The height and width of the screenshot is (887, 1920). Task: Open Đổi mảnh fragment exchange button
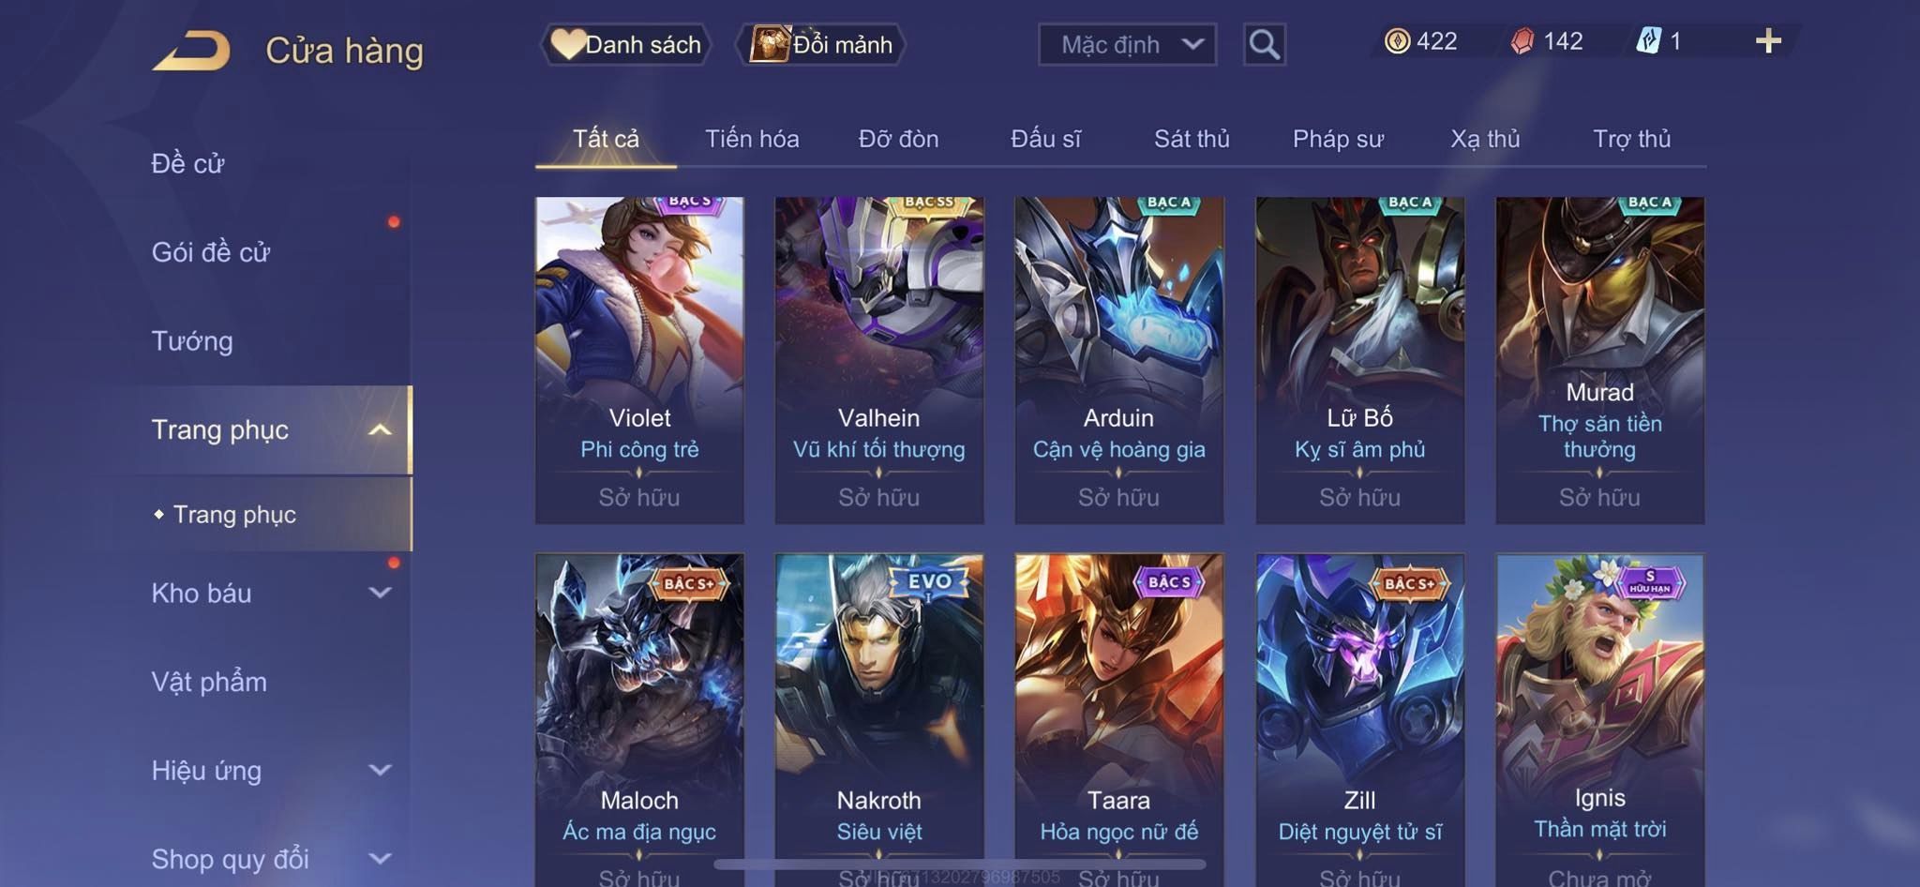pyautogui.click(x=821, y=44)
